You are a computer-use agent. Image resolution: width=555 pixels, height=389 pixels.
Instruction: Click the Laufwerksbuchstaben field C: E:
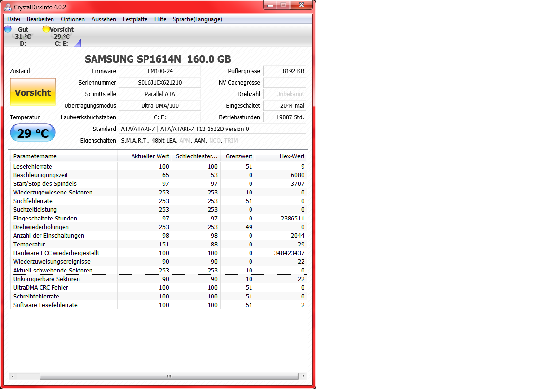tap(160, 117)
